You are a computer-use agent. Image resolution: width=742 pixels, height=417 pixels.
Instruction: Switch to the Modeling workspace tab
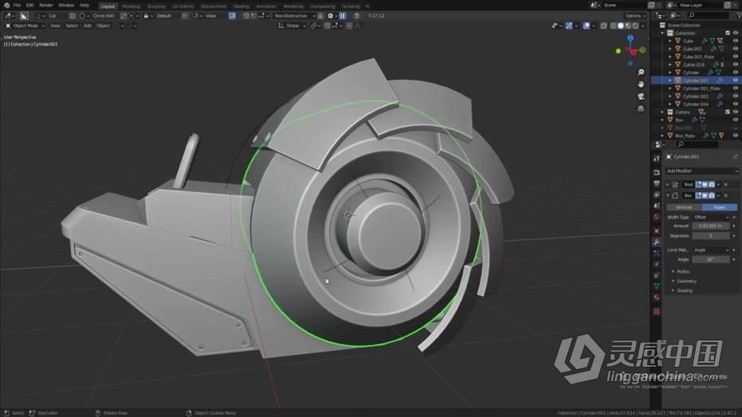131,6
